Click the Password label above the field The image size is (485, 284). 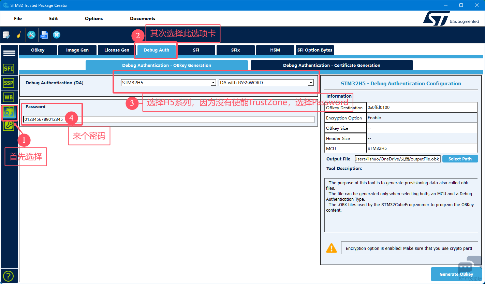point(35,106)
